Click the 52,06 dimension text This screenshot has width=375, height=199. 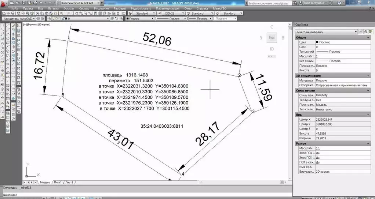coord(157,39)
